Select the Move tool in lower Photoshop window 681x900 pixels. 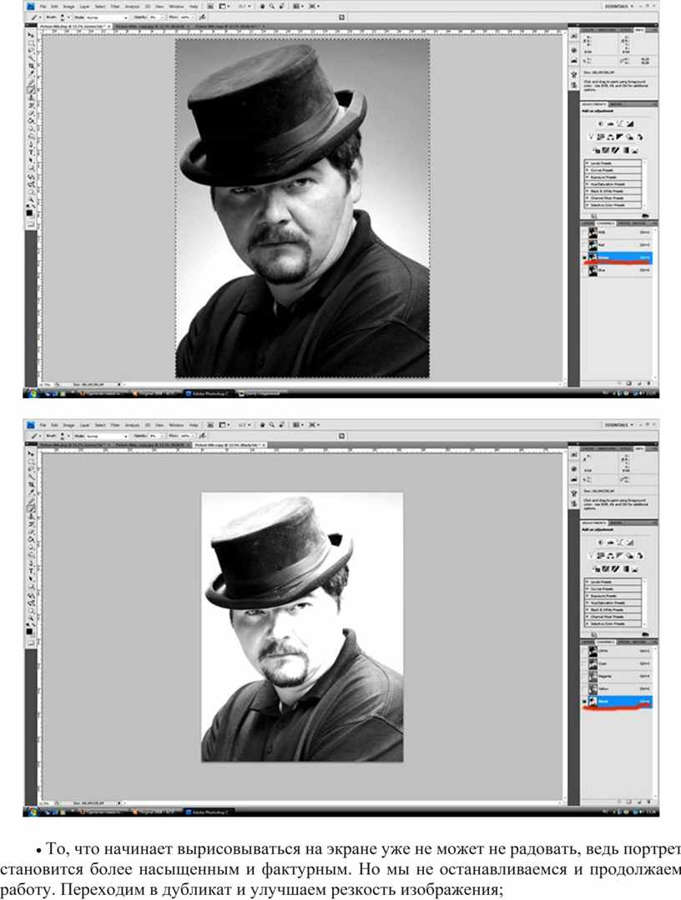click(x=30, y=454)
